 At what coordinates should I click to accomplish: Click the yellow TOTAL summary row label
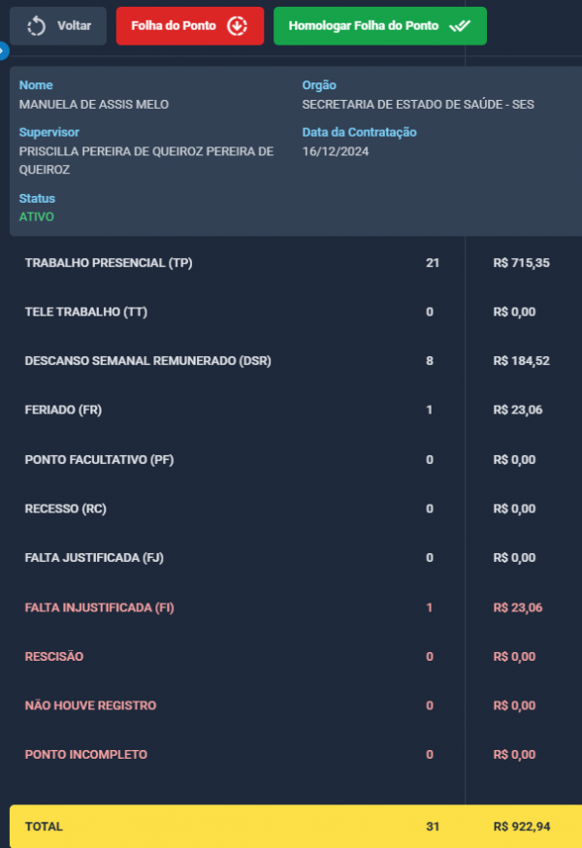point(44,827)
